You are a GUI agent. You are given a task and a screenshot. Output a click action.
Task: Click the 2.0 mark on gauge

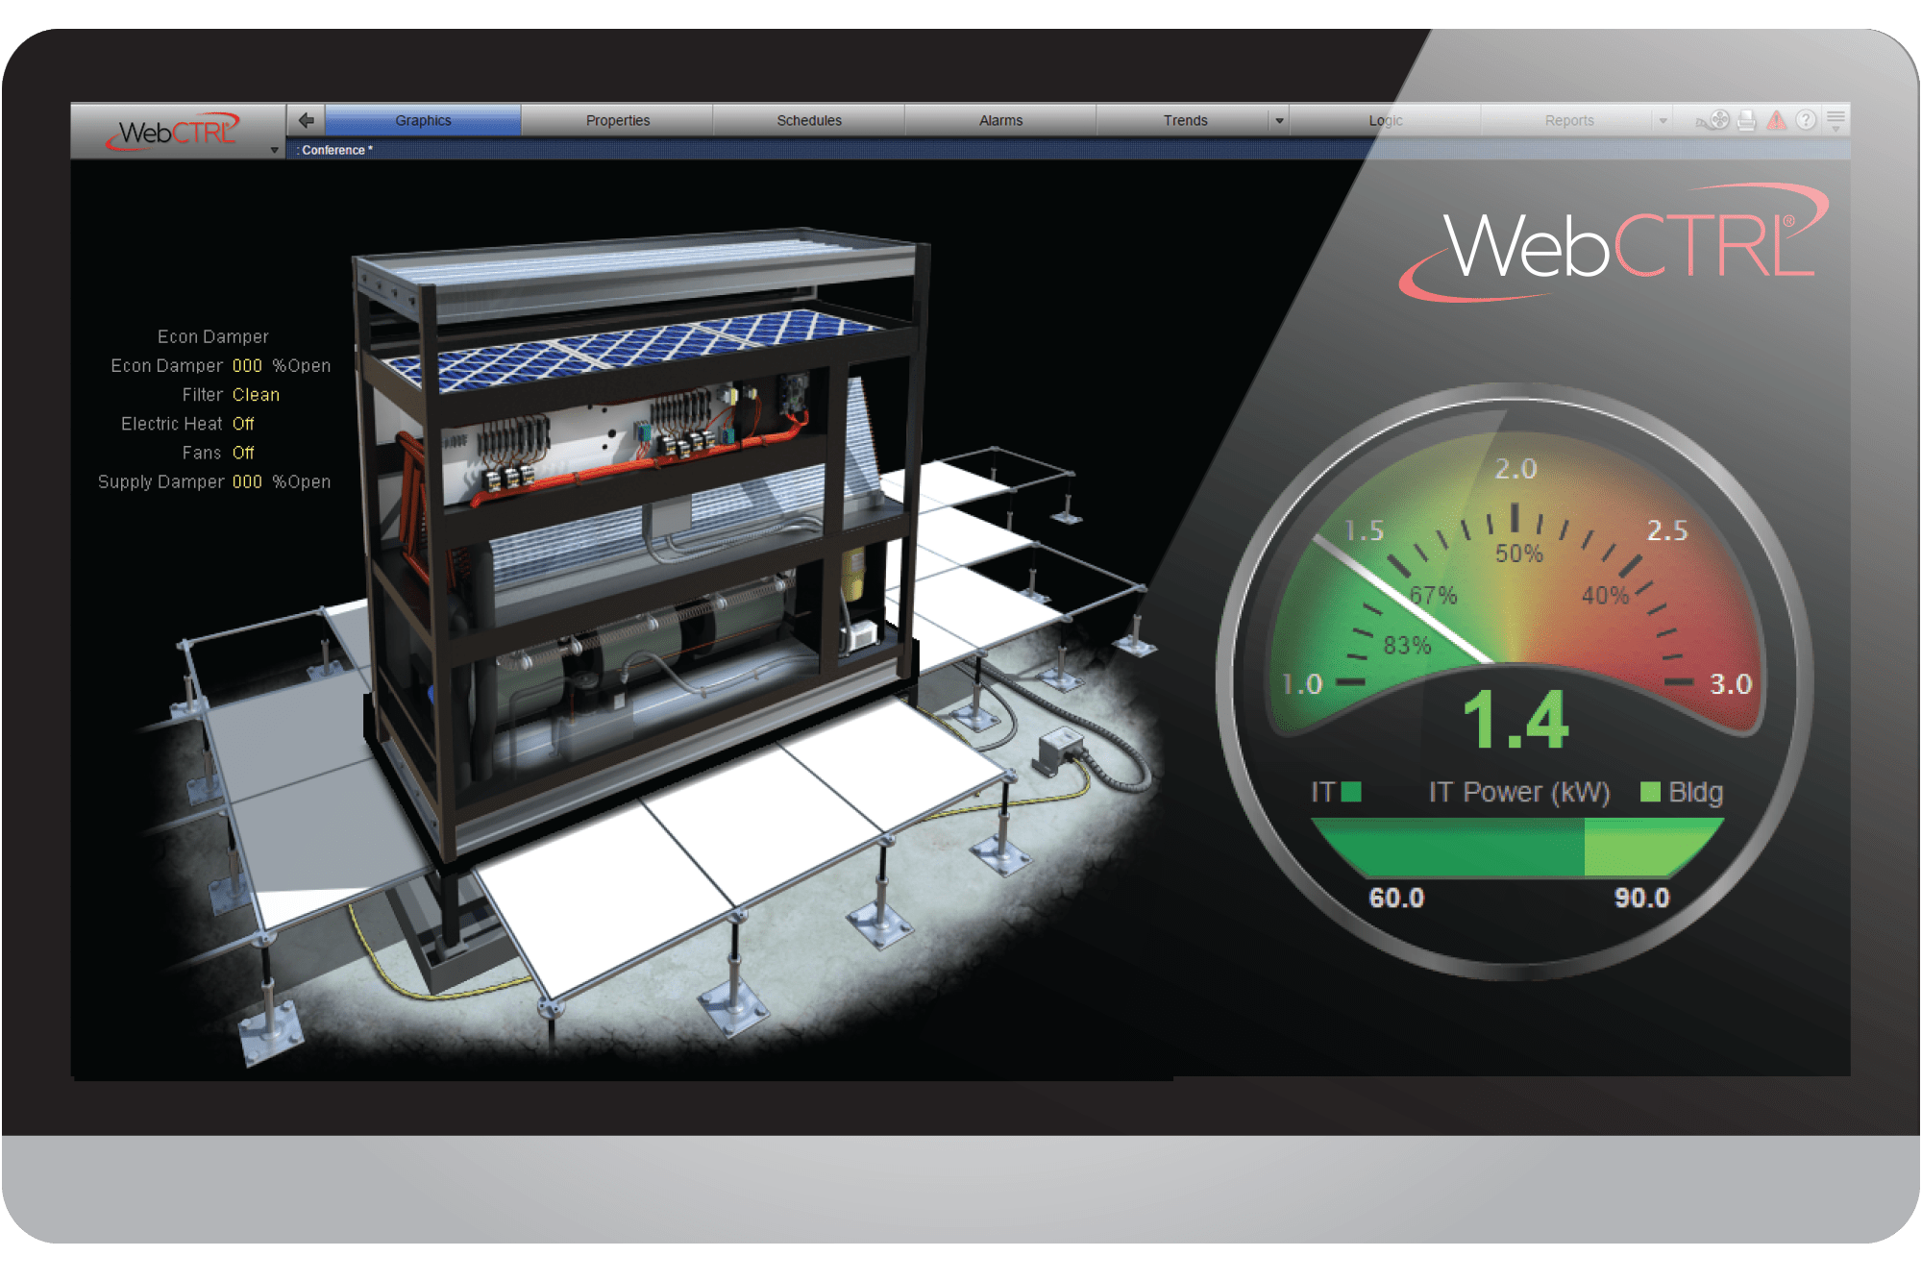[1515, 469]
